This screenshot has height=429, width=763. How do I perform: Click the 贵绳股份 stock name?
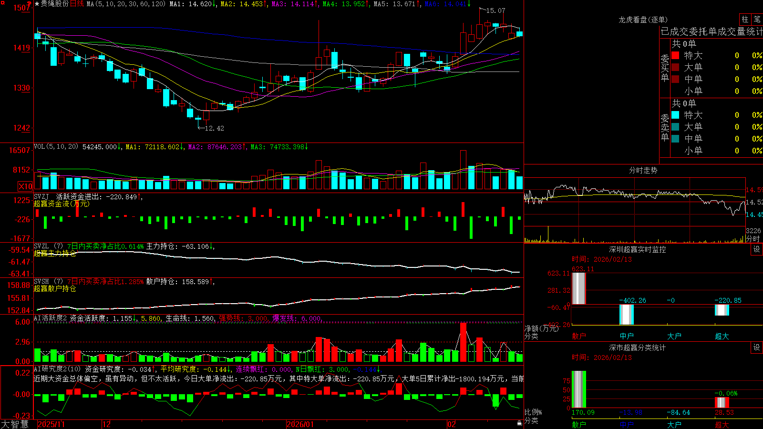(x=54, y=4)
